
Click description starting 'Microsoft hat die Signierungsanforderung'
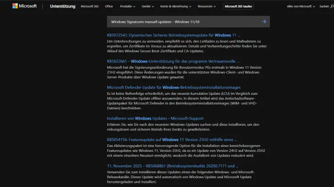coord(184,72)
